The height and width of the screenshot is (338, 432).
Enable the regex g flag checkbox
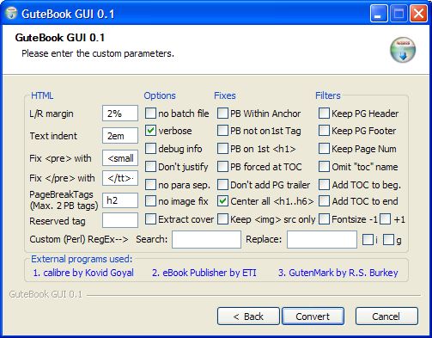pyautogui.click(x=388, y=240)
